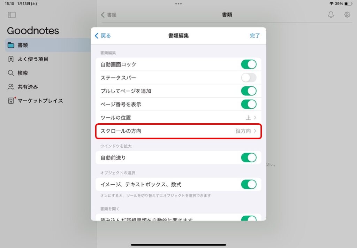This screenshot has width=357, height=248.
Task: Open the ツールの位置 option row
Action: pyautogui.click(x=178, y=118)
